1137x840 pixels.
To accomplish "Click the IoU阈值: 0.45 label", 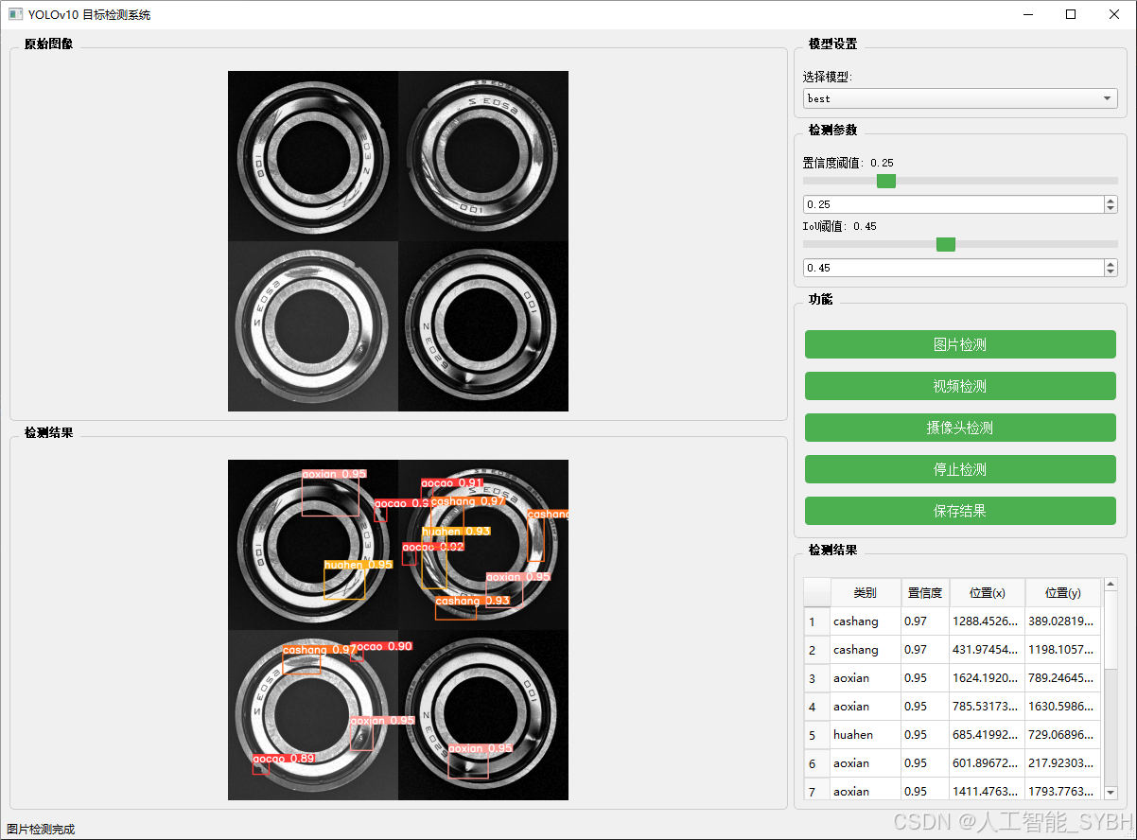I will tap(840, 226).
